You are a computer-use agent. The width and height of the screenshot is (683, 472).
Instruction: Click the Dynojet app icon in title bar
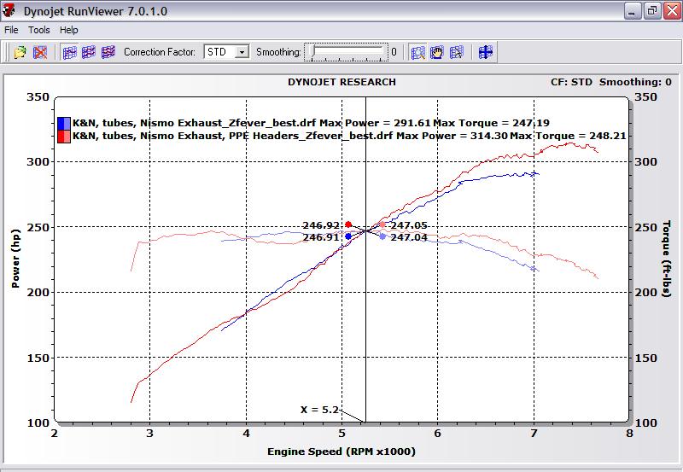point(9,10)
